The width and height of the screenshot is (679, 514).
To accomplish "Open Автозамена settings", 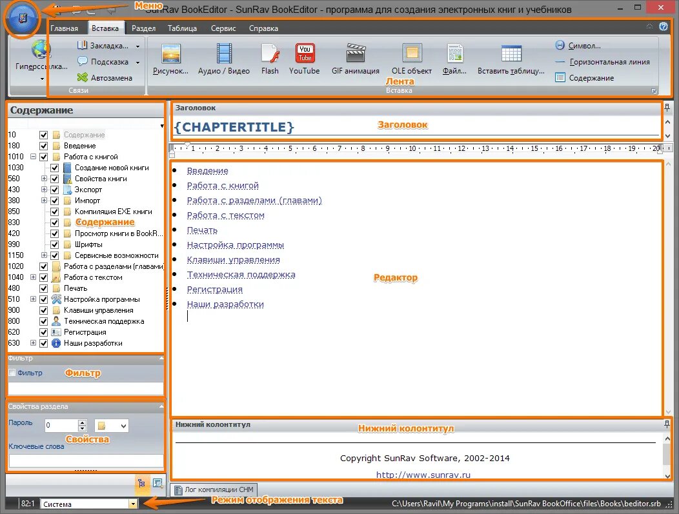I will (105, 78).
